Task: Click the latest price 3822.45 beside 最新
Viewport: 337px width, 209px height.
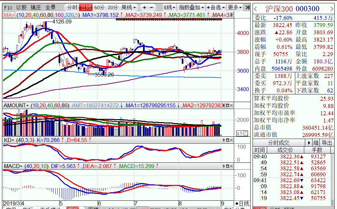Action: [282, 25]
